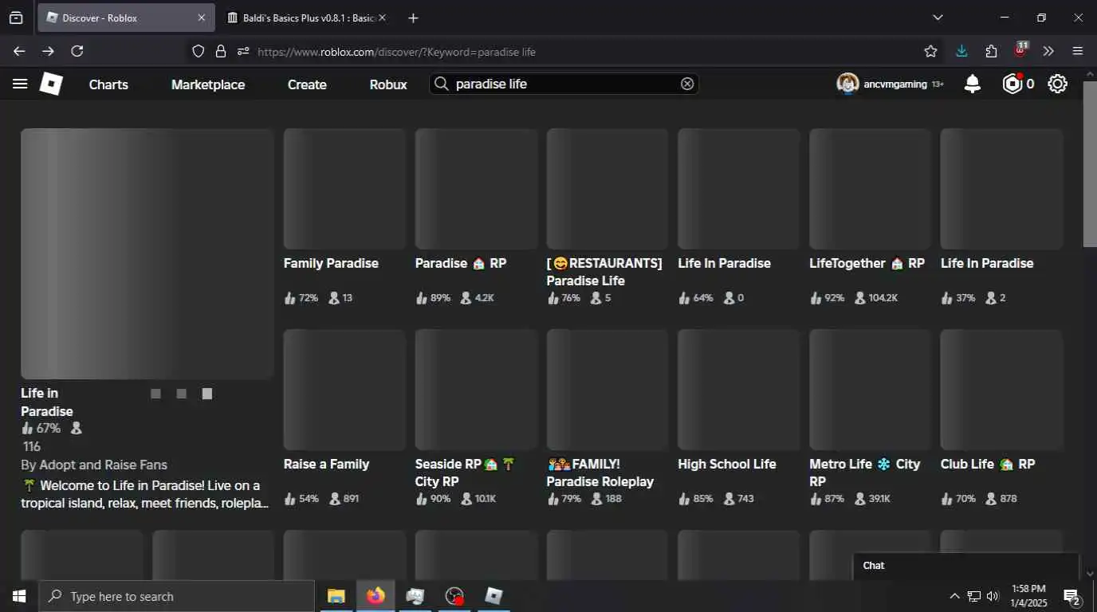This screenshot has width=1097, height=612.
Task: Open the Chat panel
Action: [966, 566]
